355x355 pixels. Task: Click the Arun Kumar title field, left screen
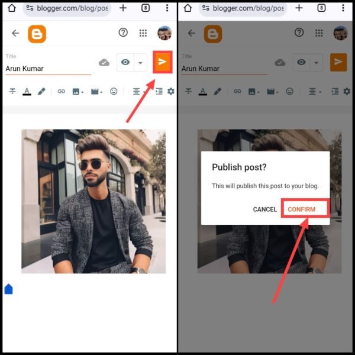pos(49,69)
